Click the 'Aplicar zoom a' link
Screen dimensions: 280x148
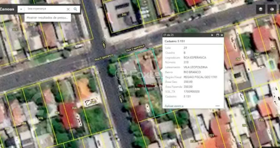[174, 106]
